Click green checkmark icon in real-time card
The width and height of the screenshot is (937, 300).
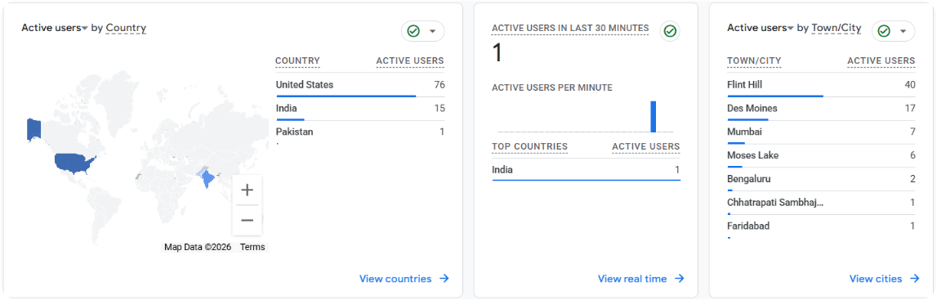670,31
